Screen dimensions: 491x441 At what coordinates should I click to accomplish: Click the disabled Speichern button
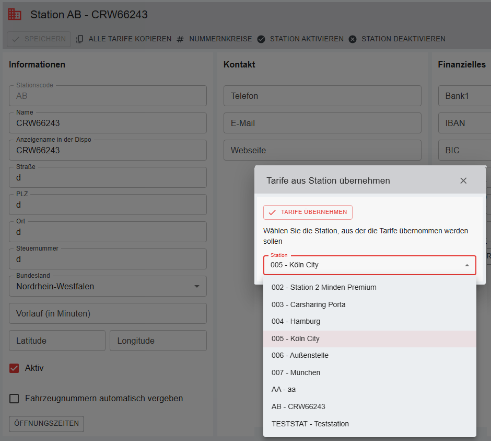39,39
